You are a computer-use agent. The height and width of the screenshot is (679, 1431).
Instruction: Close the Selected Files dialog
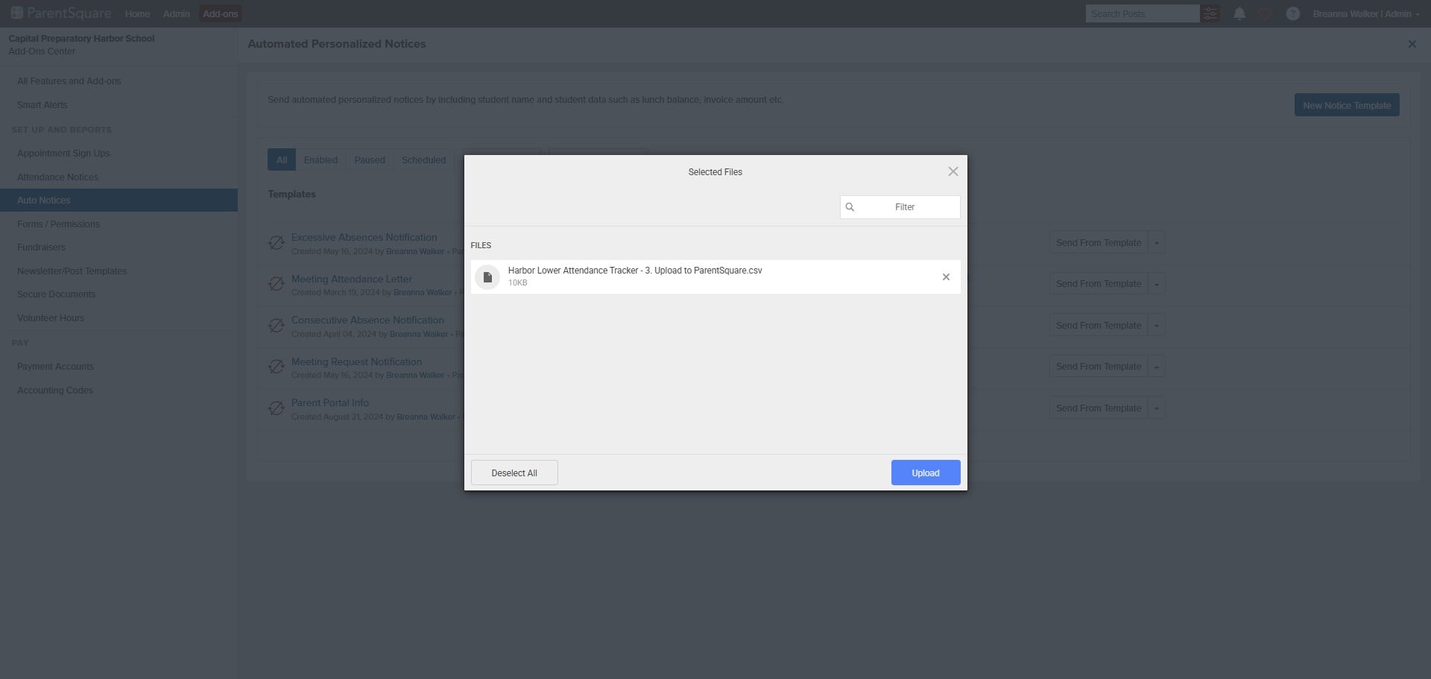click(x=953, y=171)
